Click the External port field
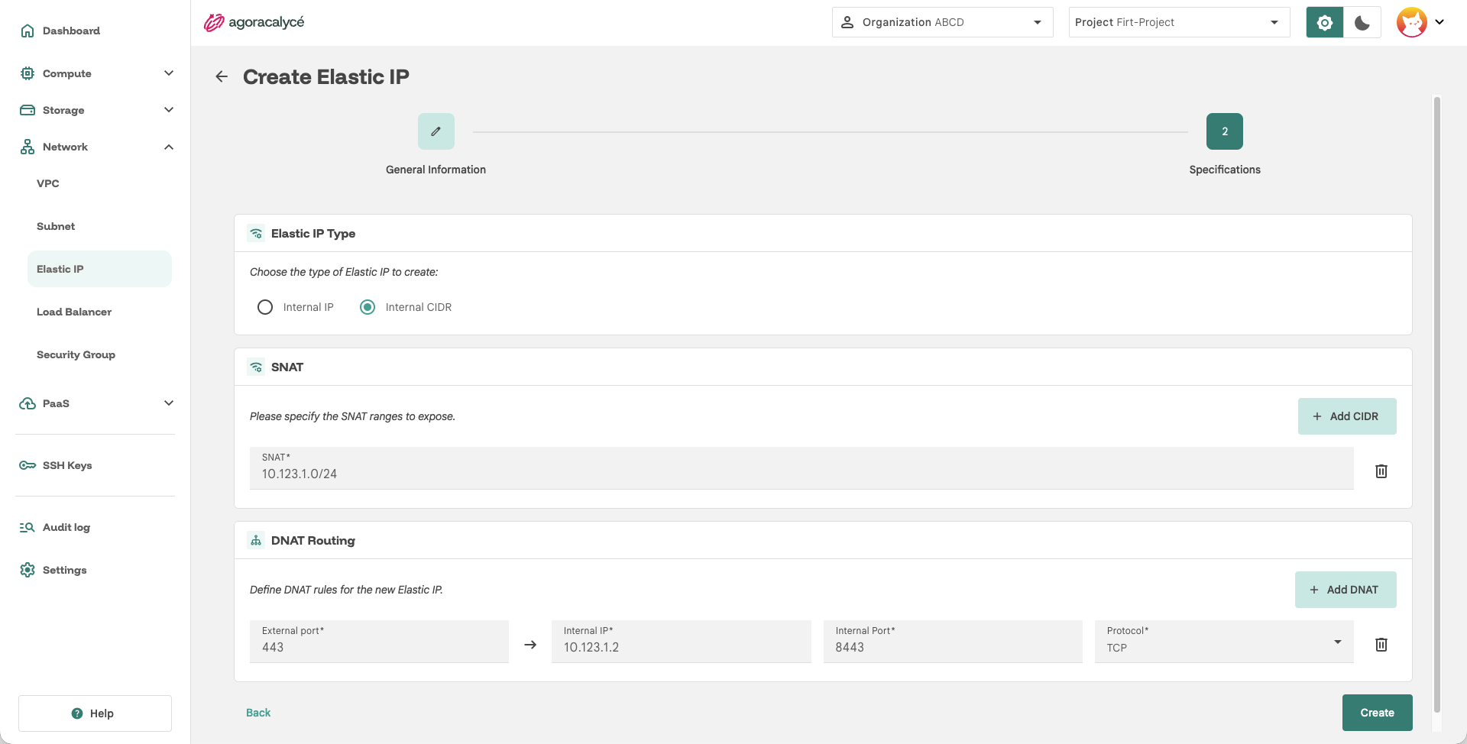The width and height of the screenshot is (1467, 744). 379,642
